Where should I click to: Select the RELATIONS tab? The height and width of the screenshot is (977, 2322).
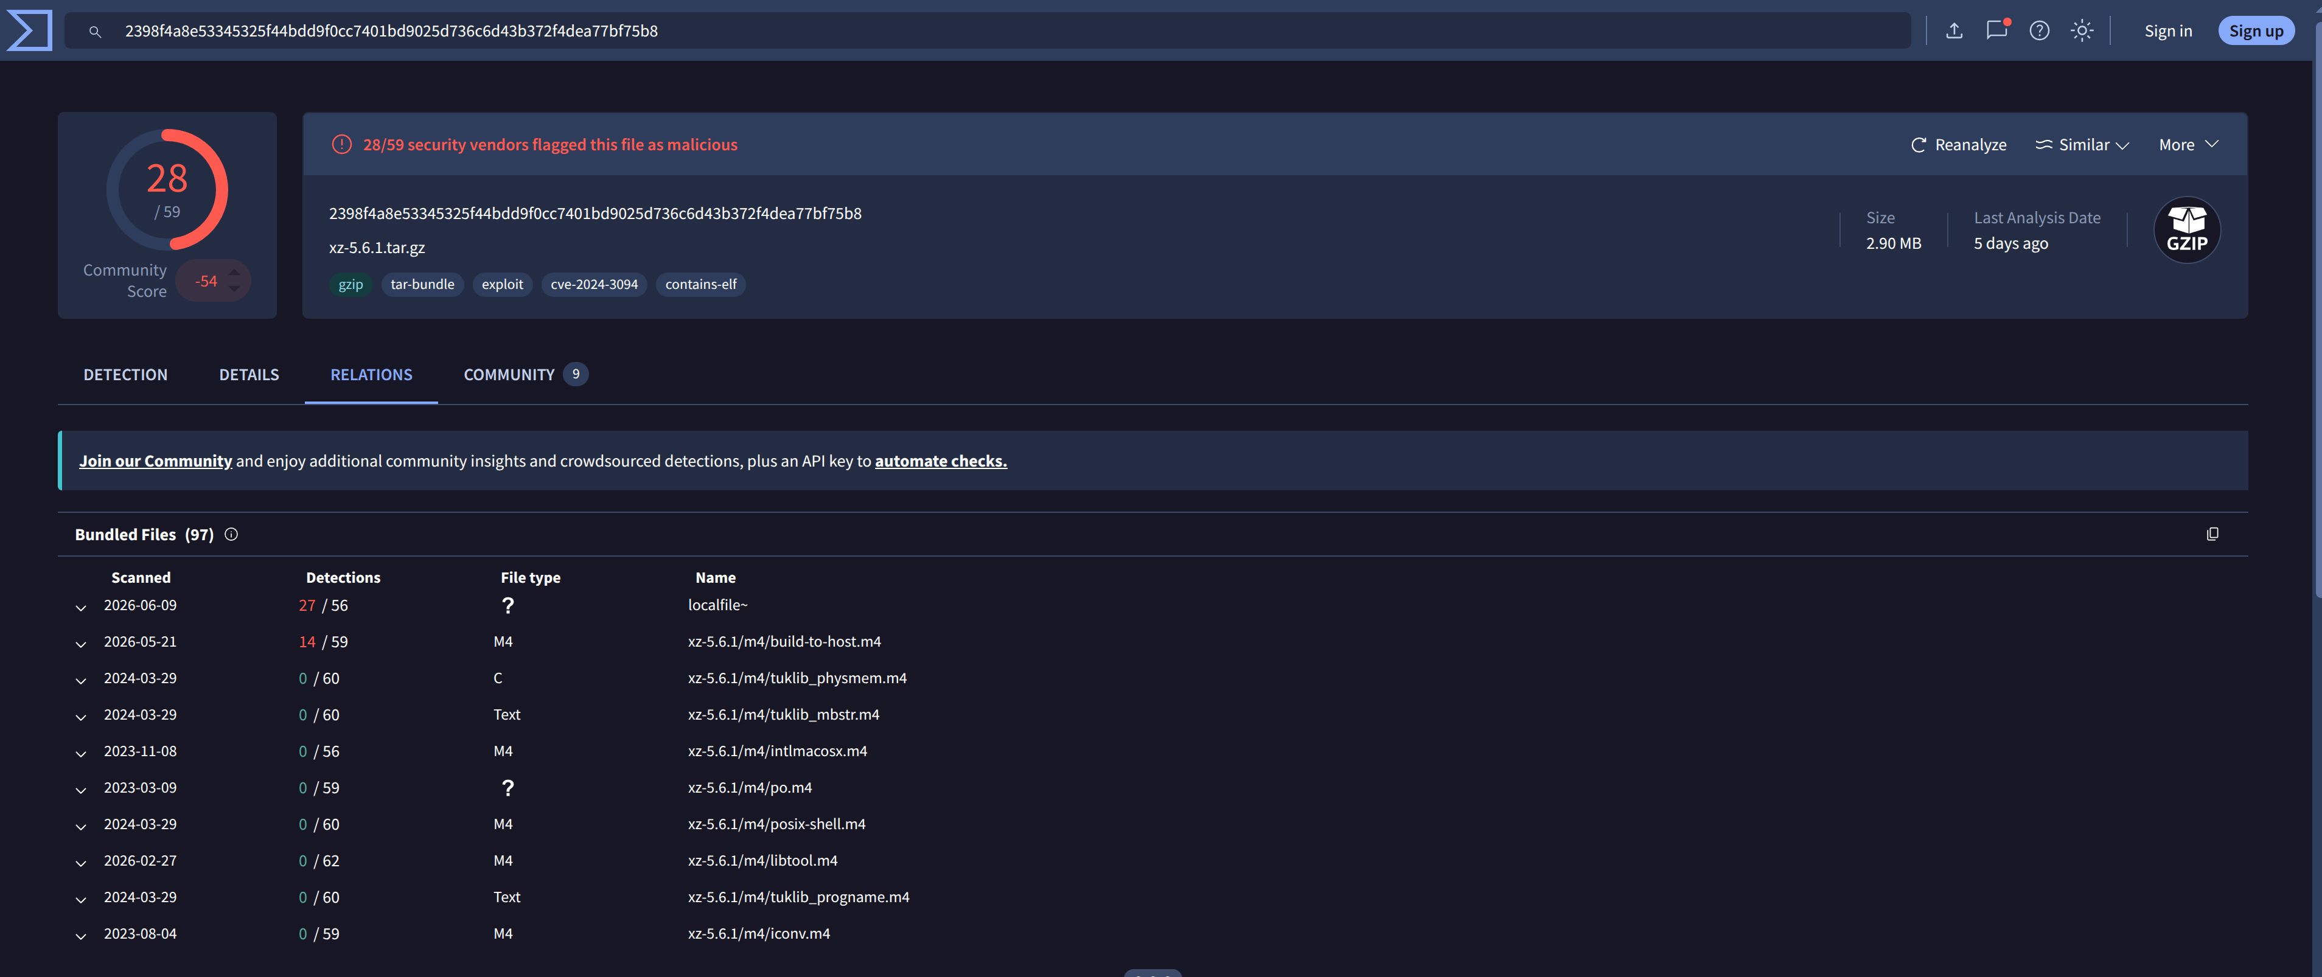coord(371,375)
